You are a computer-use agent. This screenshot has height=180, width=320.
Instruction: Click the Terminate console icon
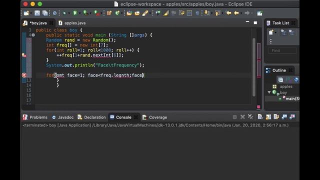[234, 117]
